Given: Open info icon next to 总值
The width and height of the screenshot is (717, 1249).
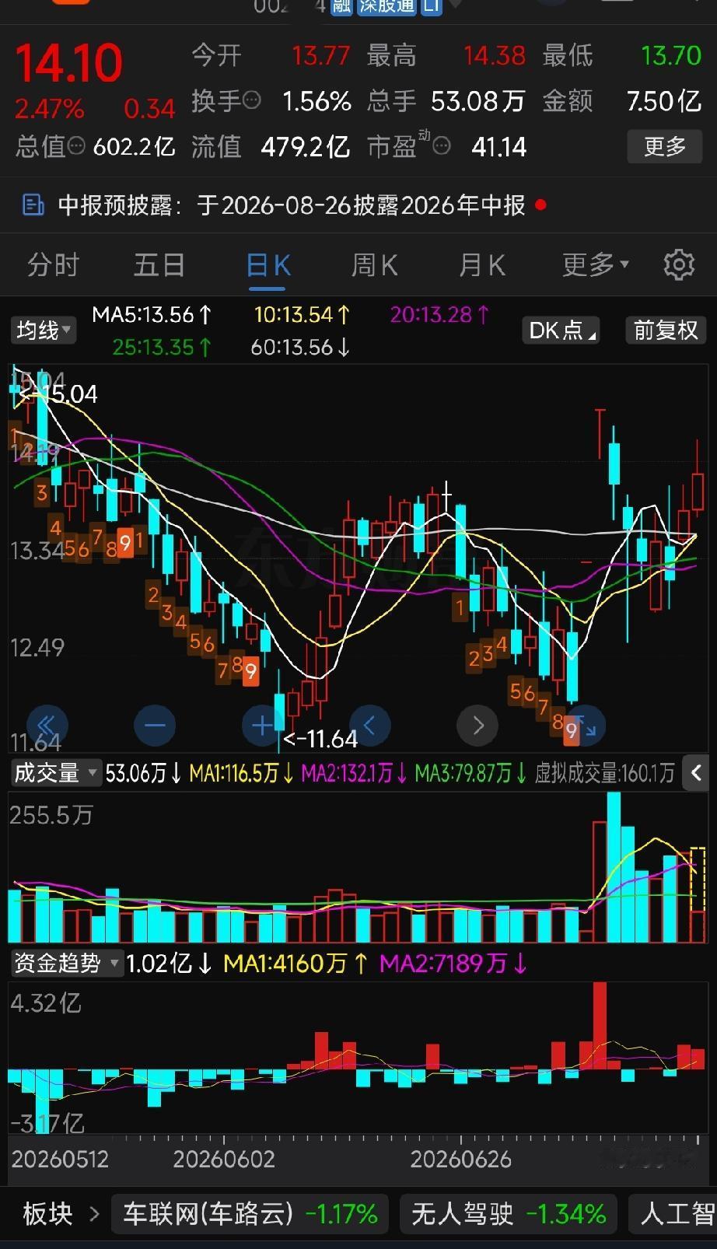Looking at the screenshot, I should [76, 145].
